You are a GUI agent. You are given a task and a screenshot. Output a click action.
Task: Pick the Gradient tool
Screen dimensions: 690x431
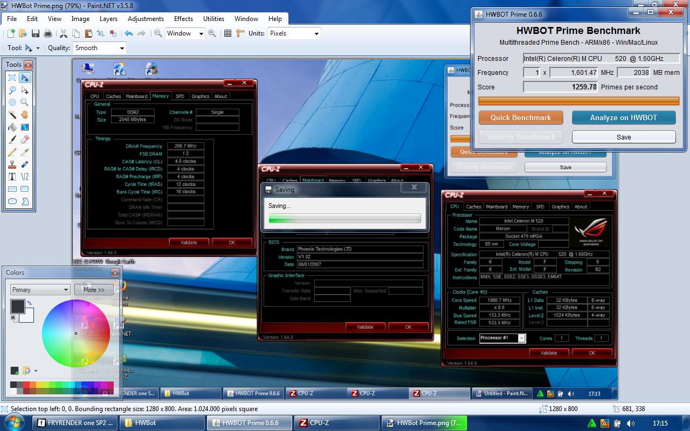[x=25, y=127]
